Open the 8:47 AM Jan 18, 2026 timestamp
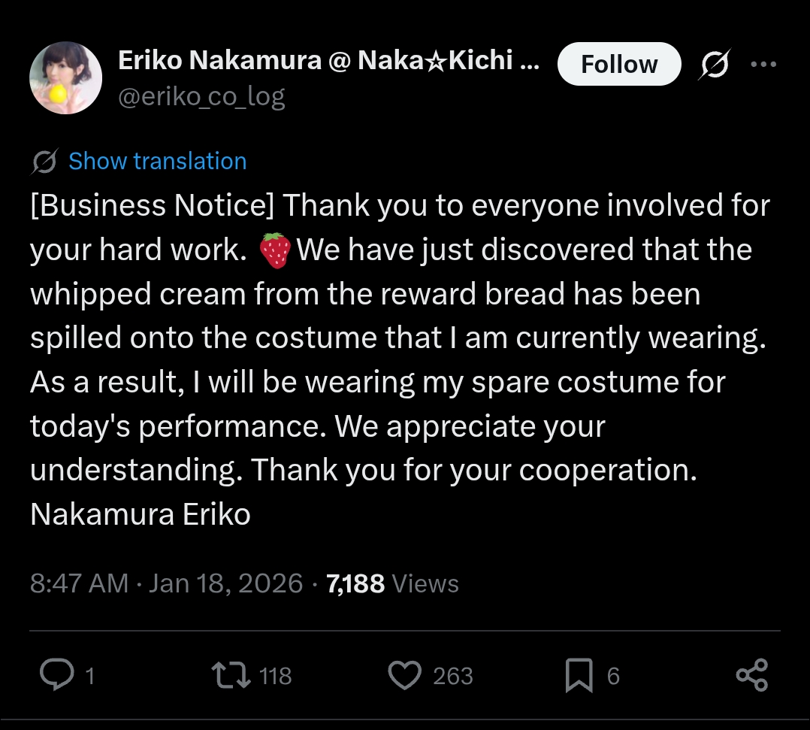 pyautogui.click(x=166, y=583)
